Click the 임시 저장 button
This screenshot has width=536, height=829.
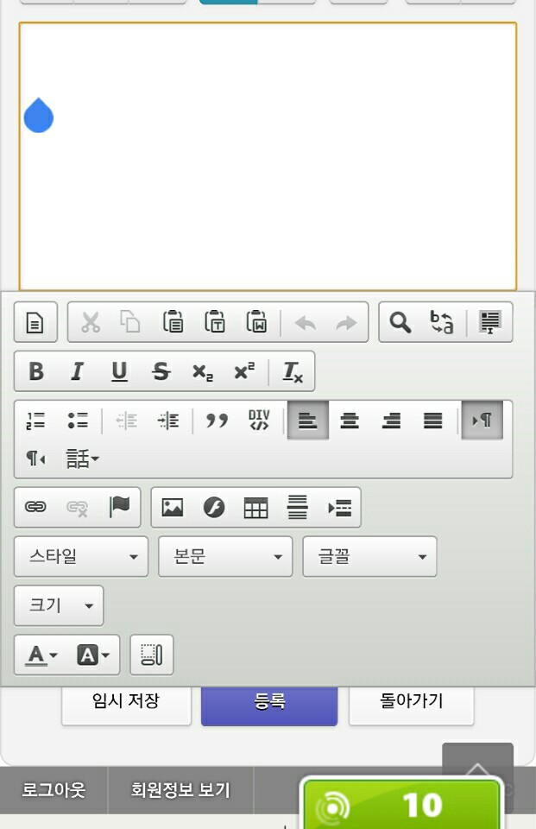coord(126,705)
